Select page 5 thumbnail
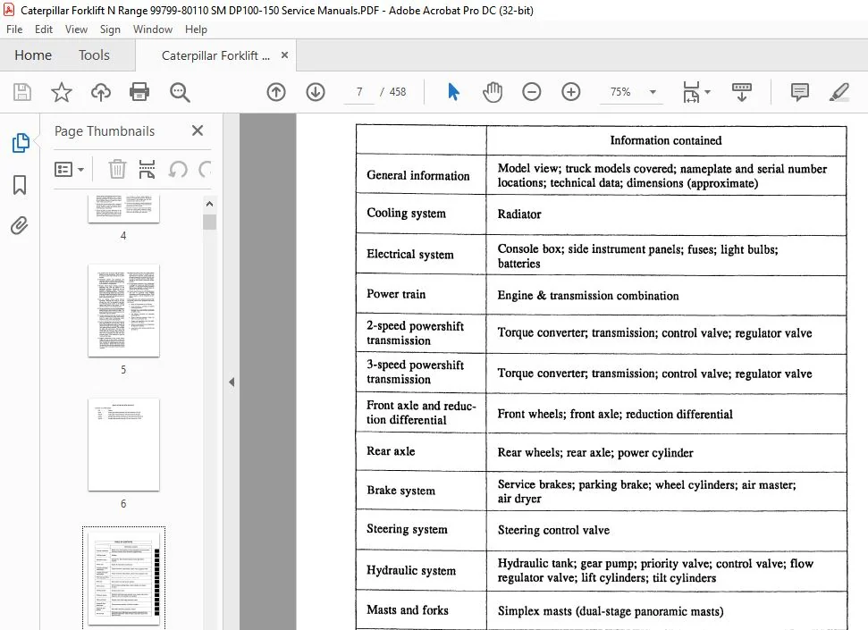Image resolution: width=868 pixels, height=630 pixels. (x=123, y=311)
